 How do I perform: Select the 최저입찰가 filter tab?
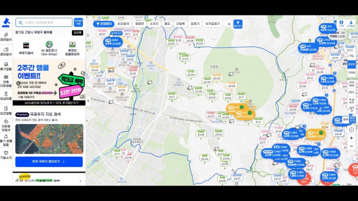coord(212,23)
